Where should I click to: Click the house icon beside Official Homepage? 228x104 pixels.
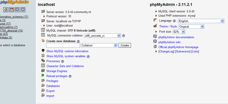coord(155,46)
